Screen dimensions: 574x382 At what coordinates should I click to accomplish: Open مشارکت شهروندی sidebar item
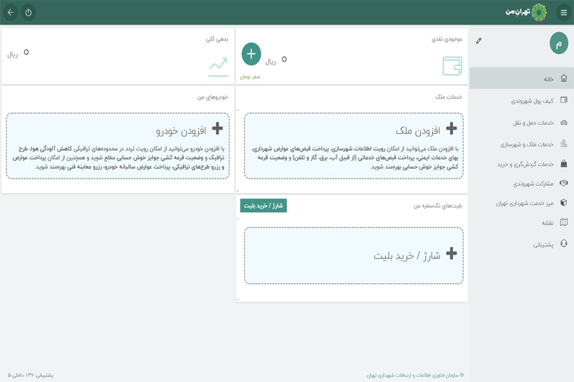point(522,183)
